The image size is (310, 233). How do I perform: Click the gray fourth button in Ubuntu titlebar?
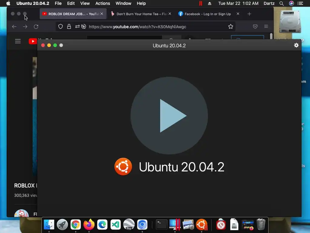click(61, 46)
